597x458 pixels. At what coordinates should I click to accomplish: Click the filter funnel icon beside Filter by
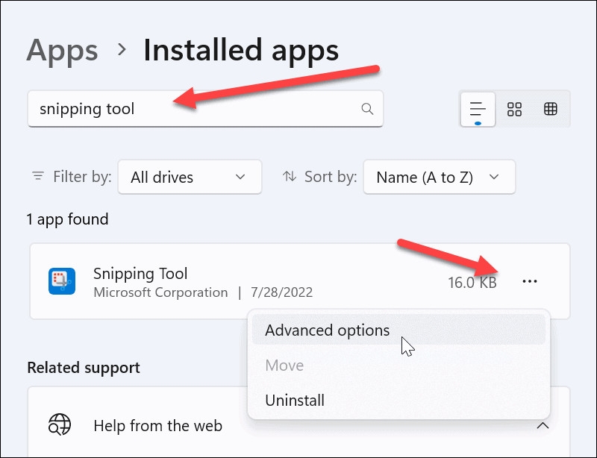[x=37, y=177]
